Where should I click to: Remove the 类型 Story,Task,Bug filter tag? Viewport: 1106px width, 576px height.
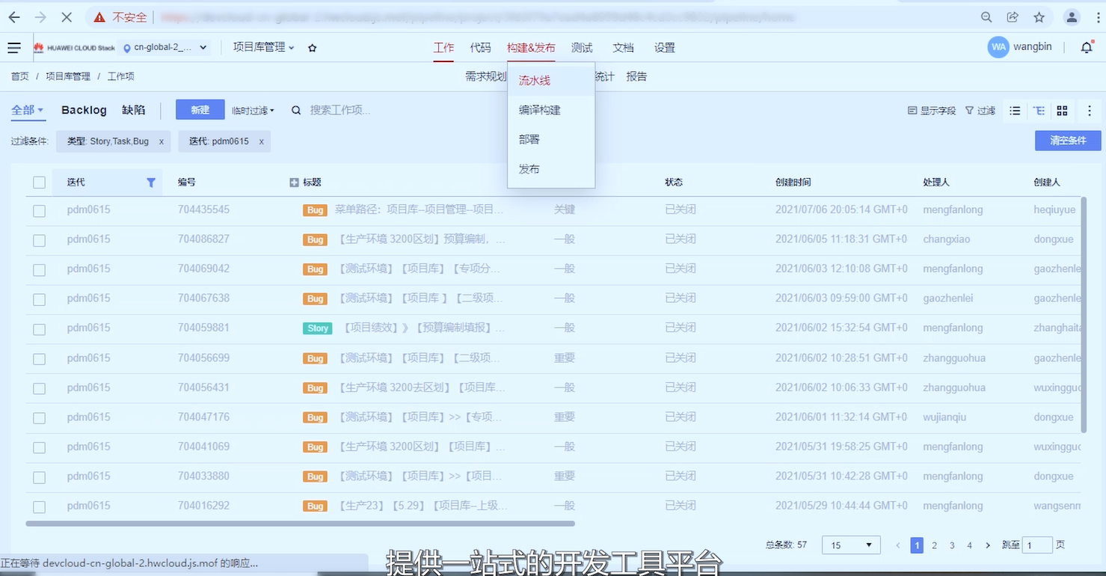[x=162, y=141]
